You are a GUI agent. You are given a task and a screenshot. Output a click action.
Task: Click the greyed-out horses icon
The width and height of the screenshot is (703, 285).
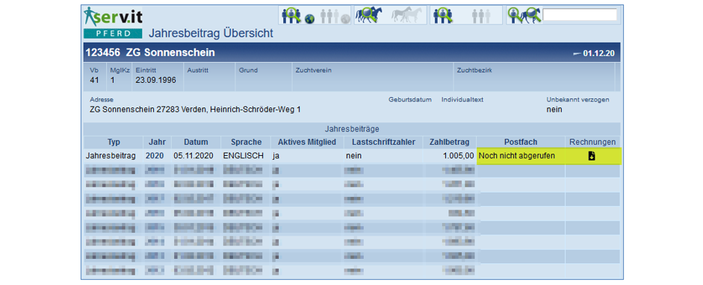[x=406, y=15]
